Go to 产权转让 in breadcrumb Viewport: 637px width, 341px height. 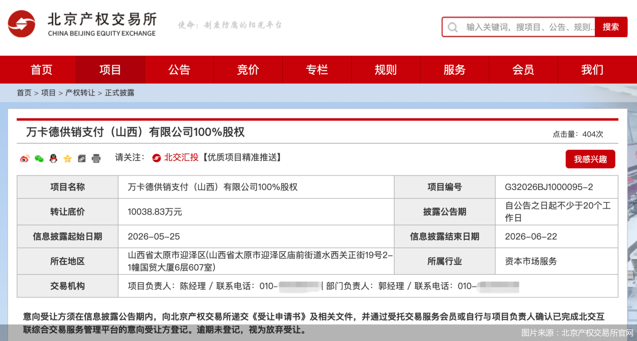[x=80, y=93]
